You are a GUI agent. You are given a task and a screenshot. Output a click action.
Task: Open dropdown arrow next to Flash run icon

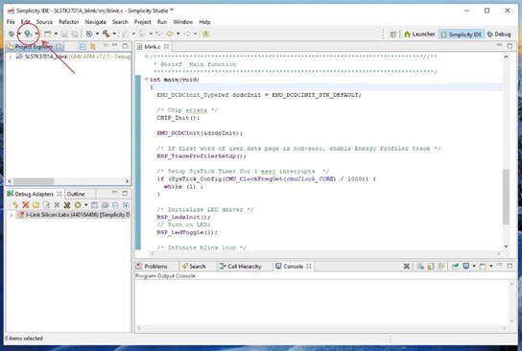click(36, 34)
